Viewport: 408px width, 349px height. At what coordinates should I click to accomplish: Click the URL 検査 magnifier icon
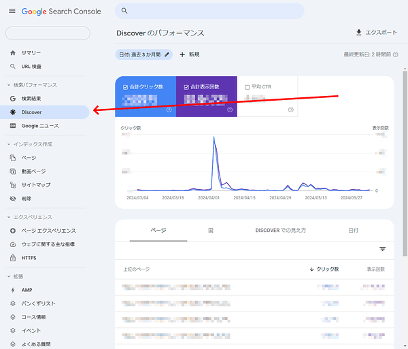pyautogui.click(x=13, y=67)
